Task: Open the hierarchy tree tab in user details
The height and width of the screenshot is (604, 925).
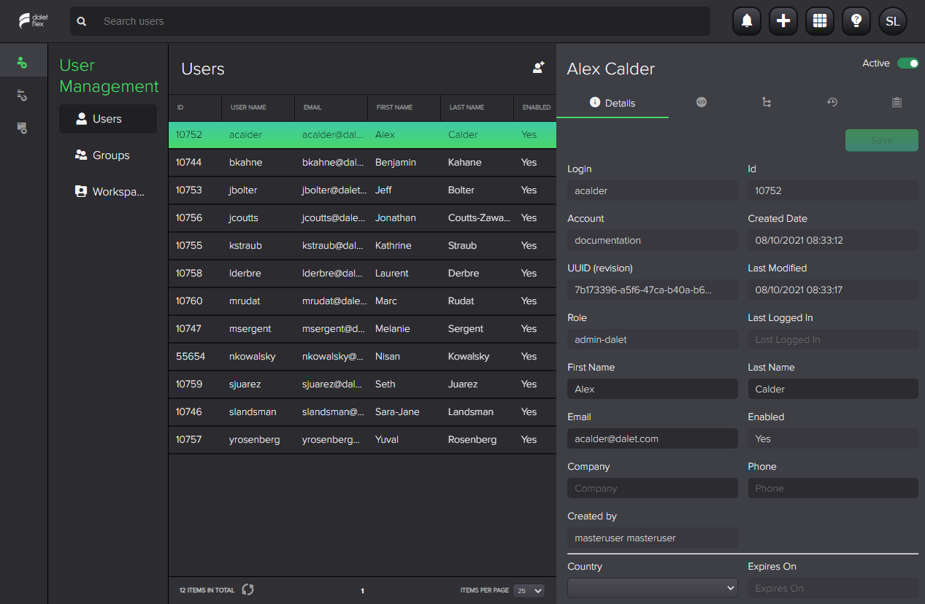Action: pyautogui.click(x=767, y=102)
